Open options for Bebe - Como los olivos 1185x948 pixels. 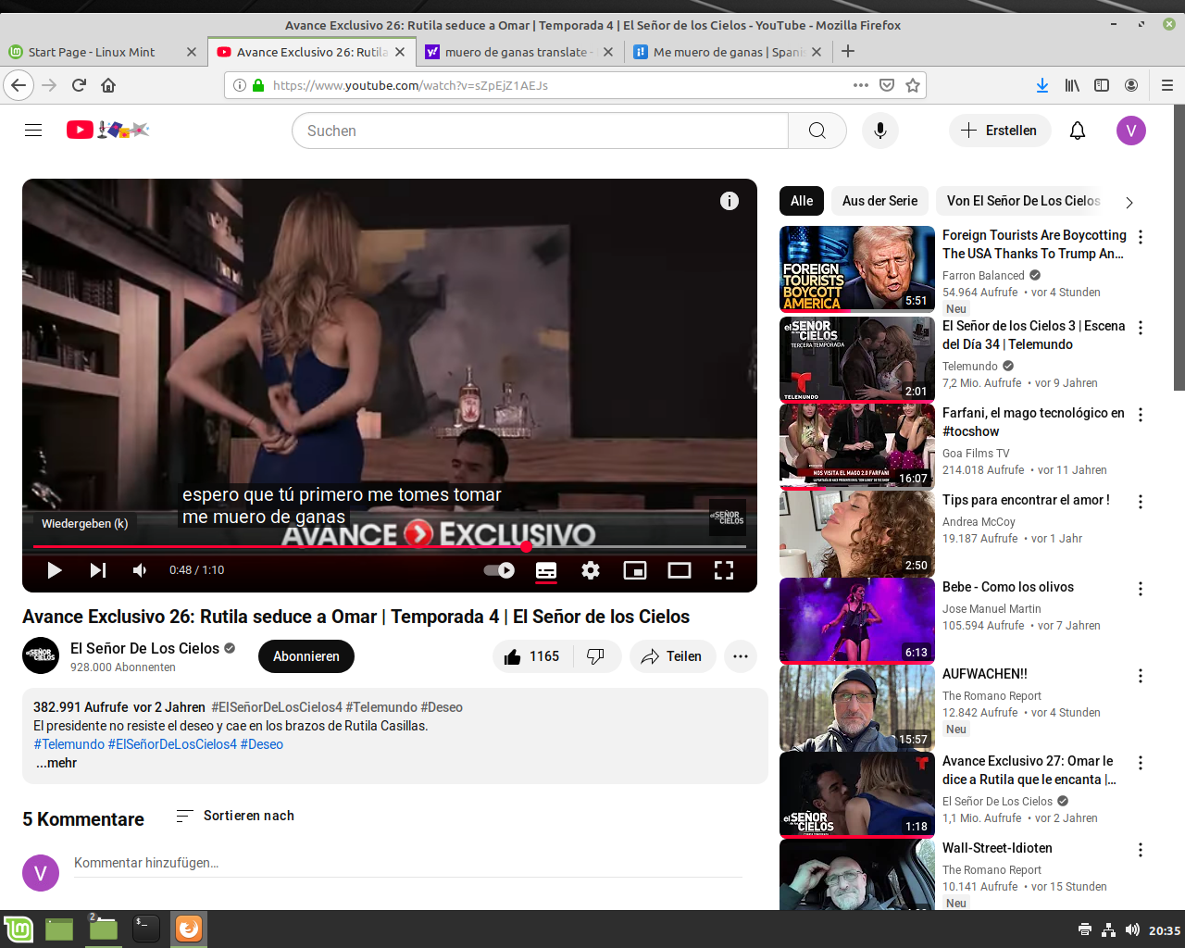(1141, 589)
